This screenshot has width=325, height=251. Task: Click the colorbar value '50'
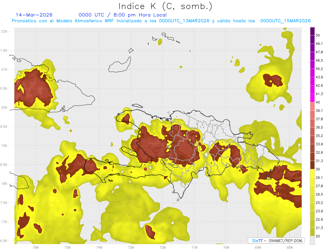click(318, 35)
